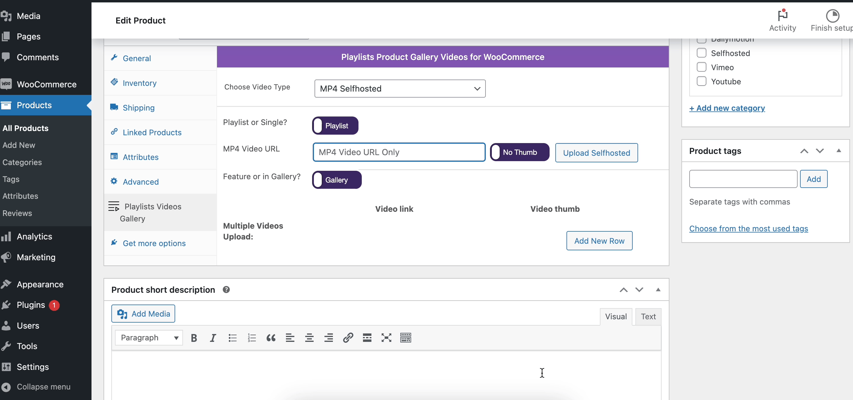Toggle the keyboard toolbar toggle icon
The image size is (853, 400).
405,338
